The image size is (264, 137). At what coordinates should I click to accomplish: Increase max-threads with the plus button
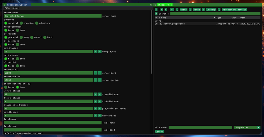(100, 115)
